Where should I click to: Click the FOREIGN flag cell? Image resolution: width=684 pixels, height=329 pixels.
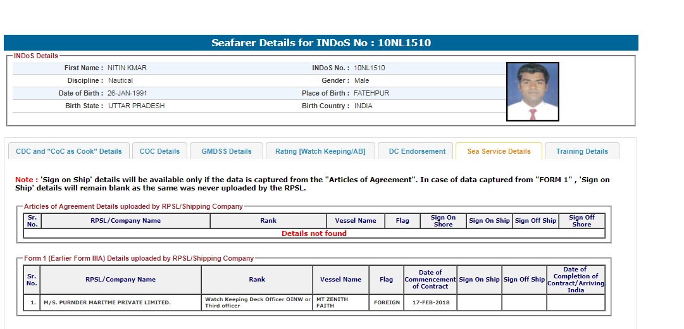click(x=387, y=302)
